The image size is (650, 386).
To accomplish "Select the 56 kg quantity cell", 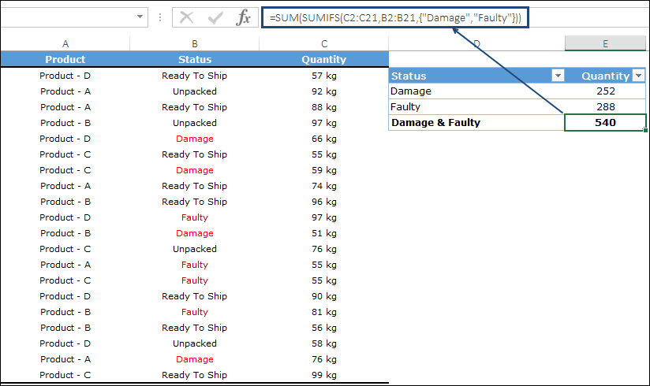I will tap(323, 327).
